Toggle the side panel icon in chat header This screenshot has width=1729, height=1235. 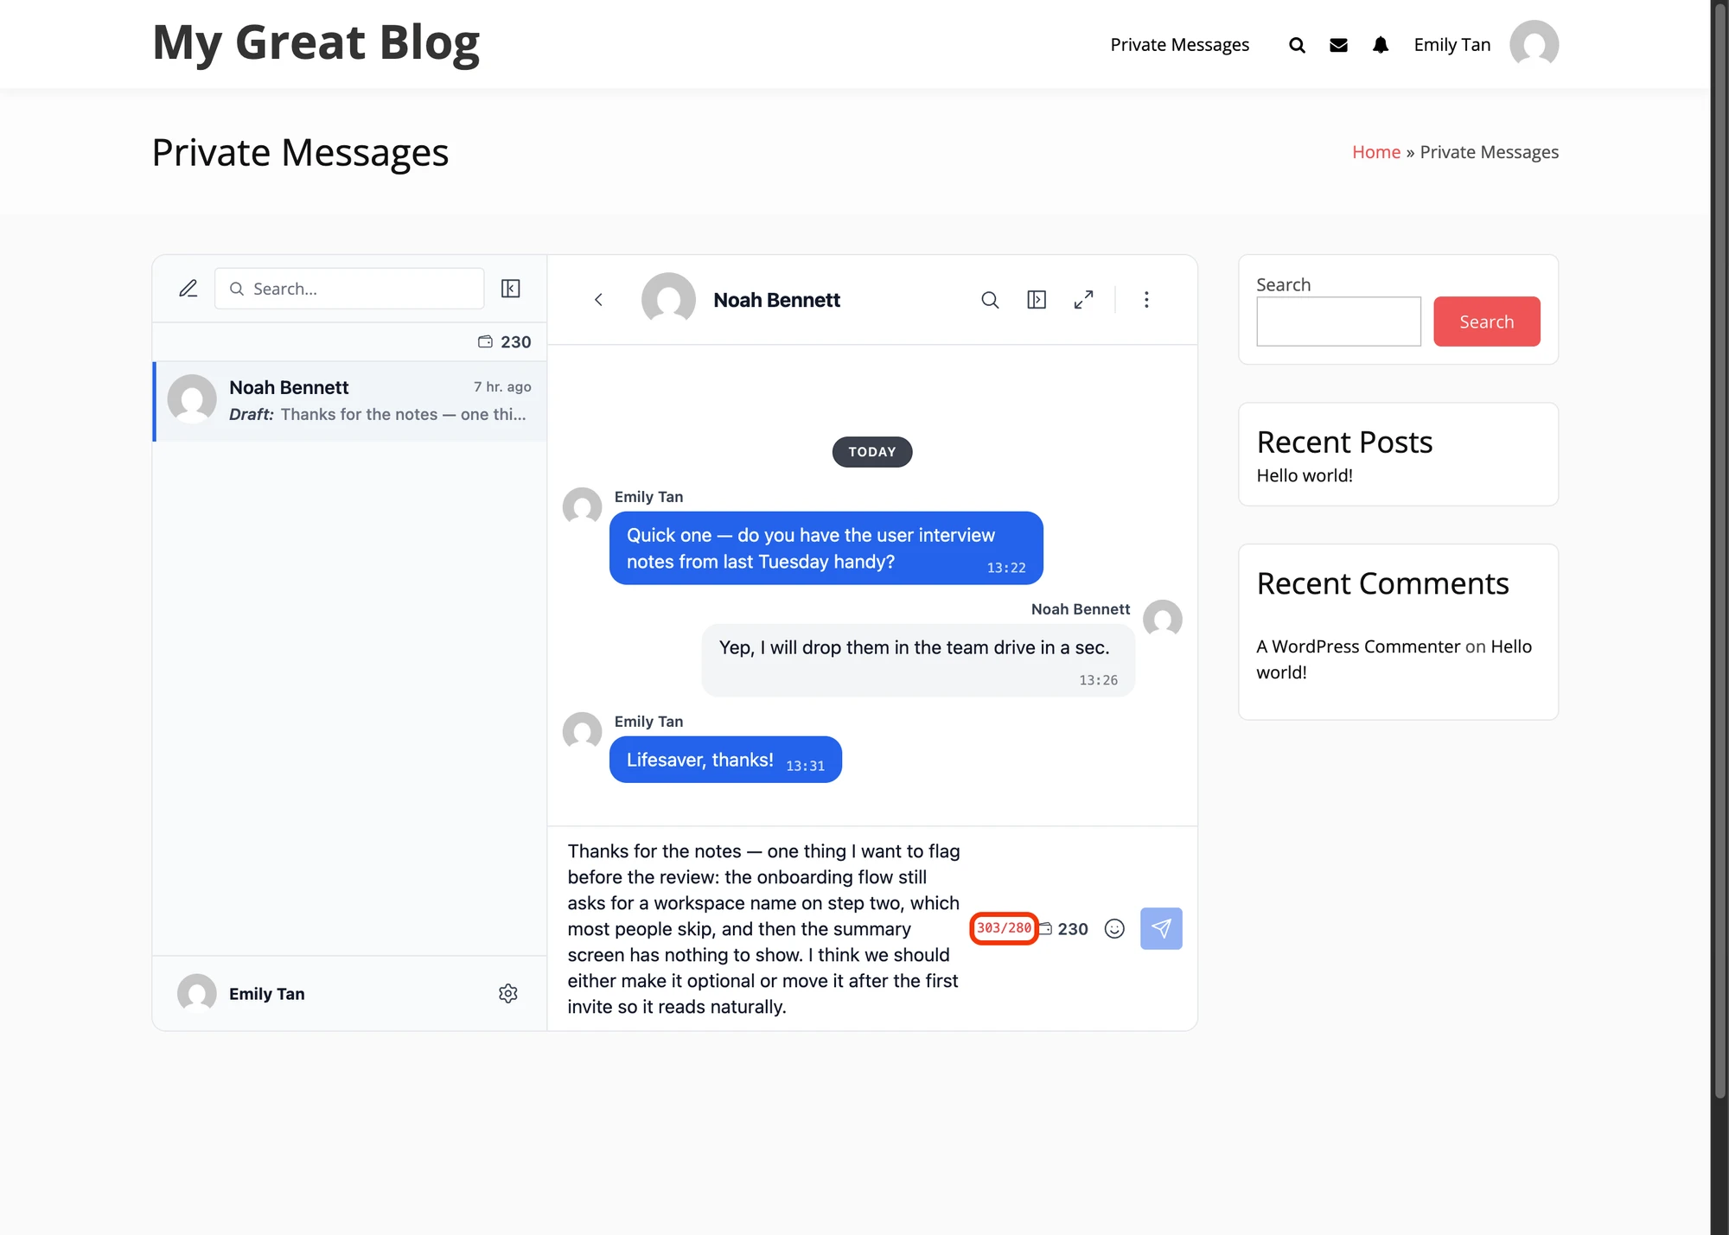pyautogui.click(x=1037, y=300)
